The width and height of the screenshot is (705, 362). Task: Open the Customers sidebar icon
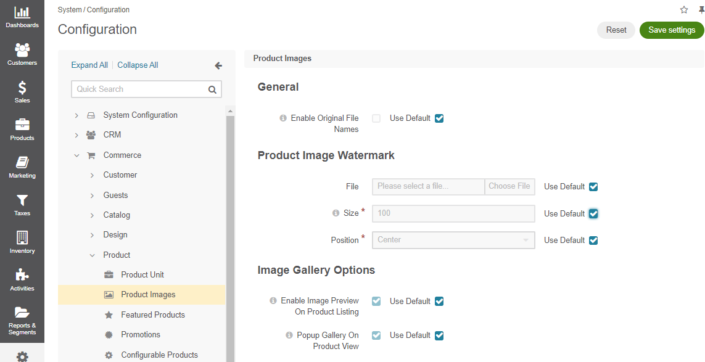22,49
